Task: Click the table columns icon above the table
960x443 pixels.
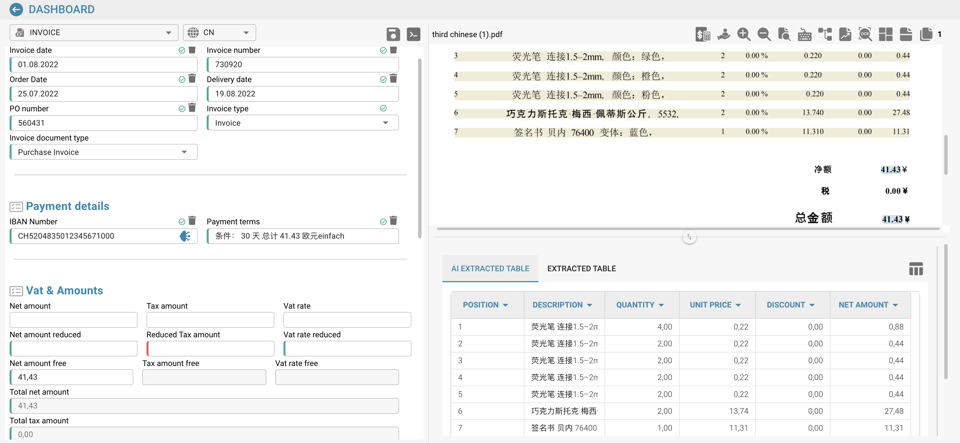Action: coord(916,269)
